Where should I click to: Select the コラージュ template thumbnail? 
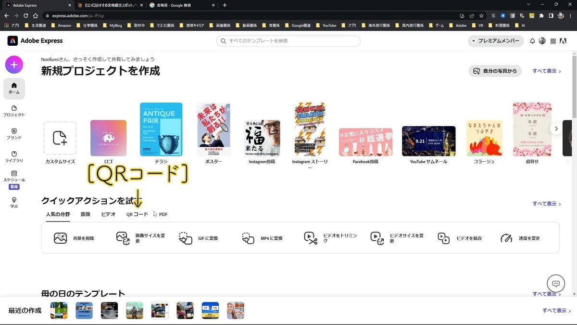click(484, 138)
